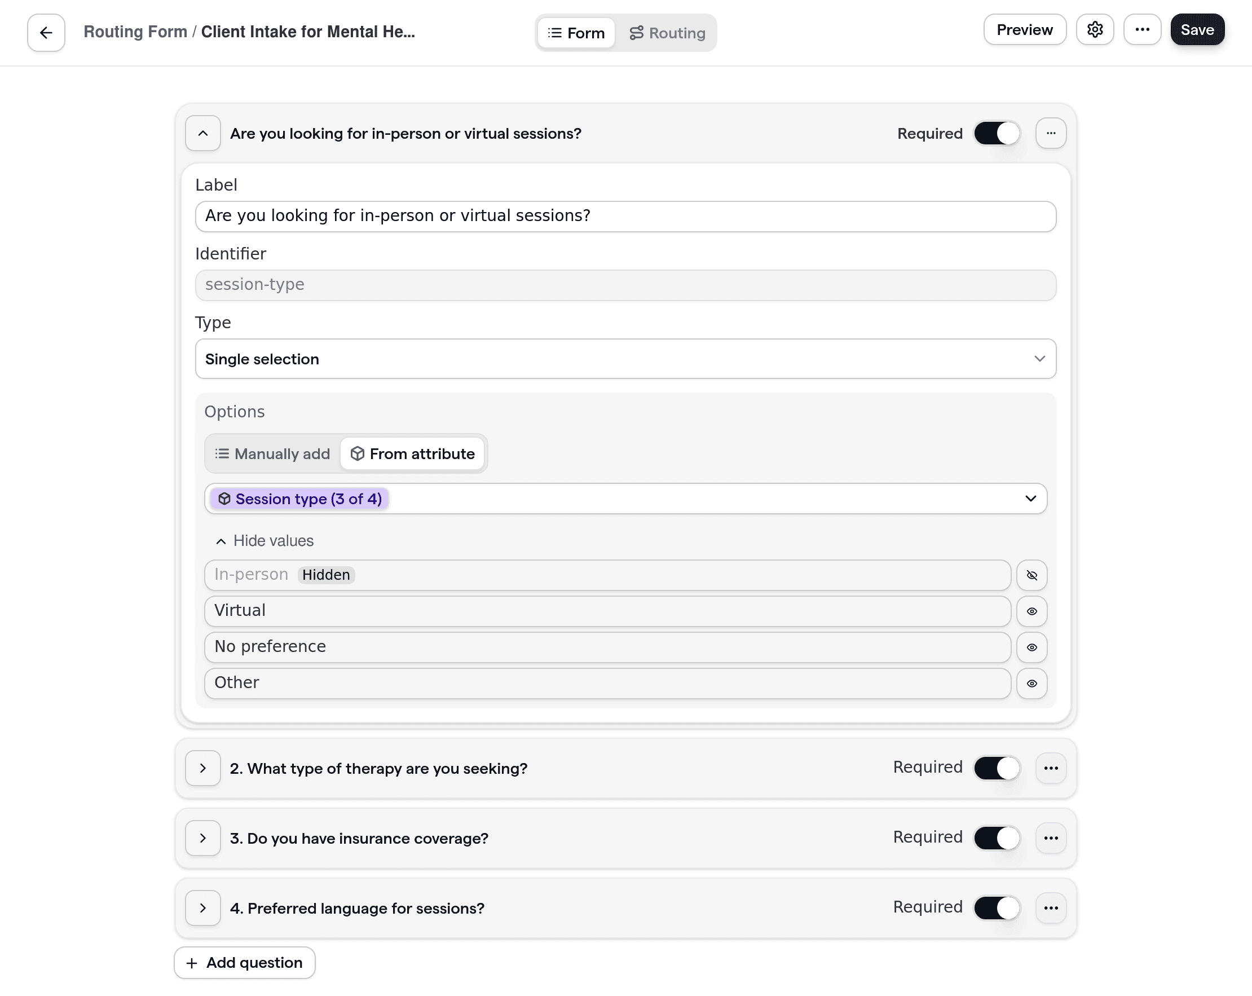Click the back arrow to exit the form editor
The image size is (1252, 996).
pos(45,32)
